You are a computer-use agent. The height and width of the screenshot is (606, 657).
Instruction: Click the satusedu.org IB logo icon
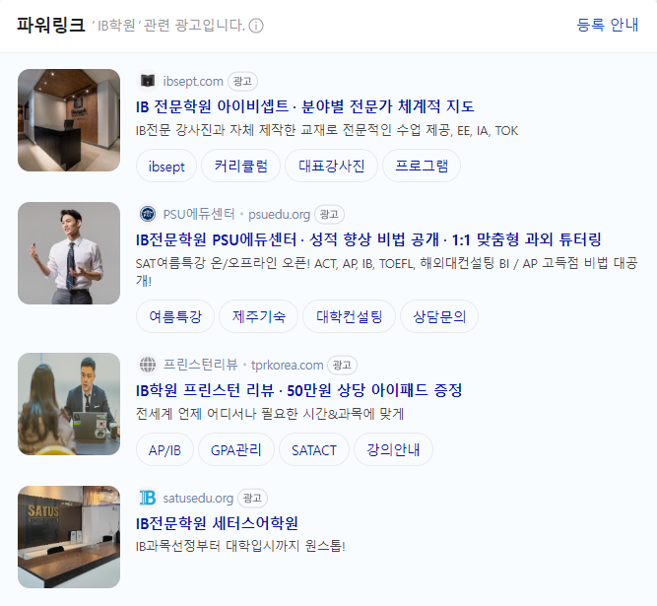click(x=148, y=498)
